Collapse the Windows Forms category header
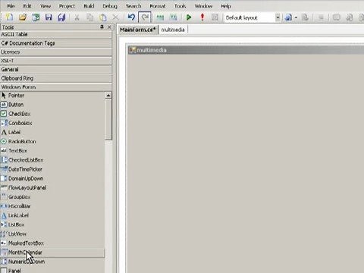364x273 pixels. coord(56,87)
